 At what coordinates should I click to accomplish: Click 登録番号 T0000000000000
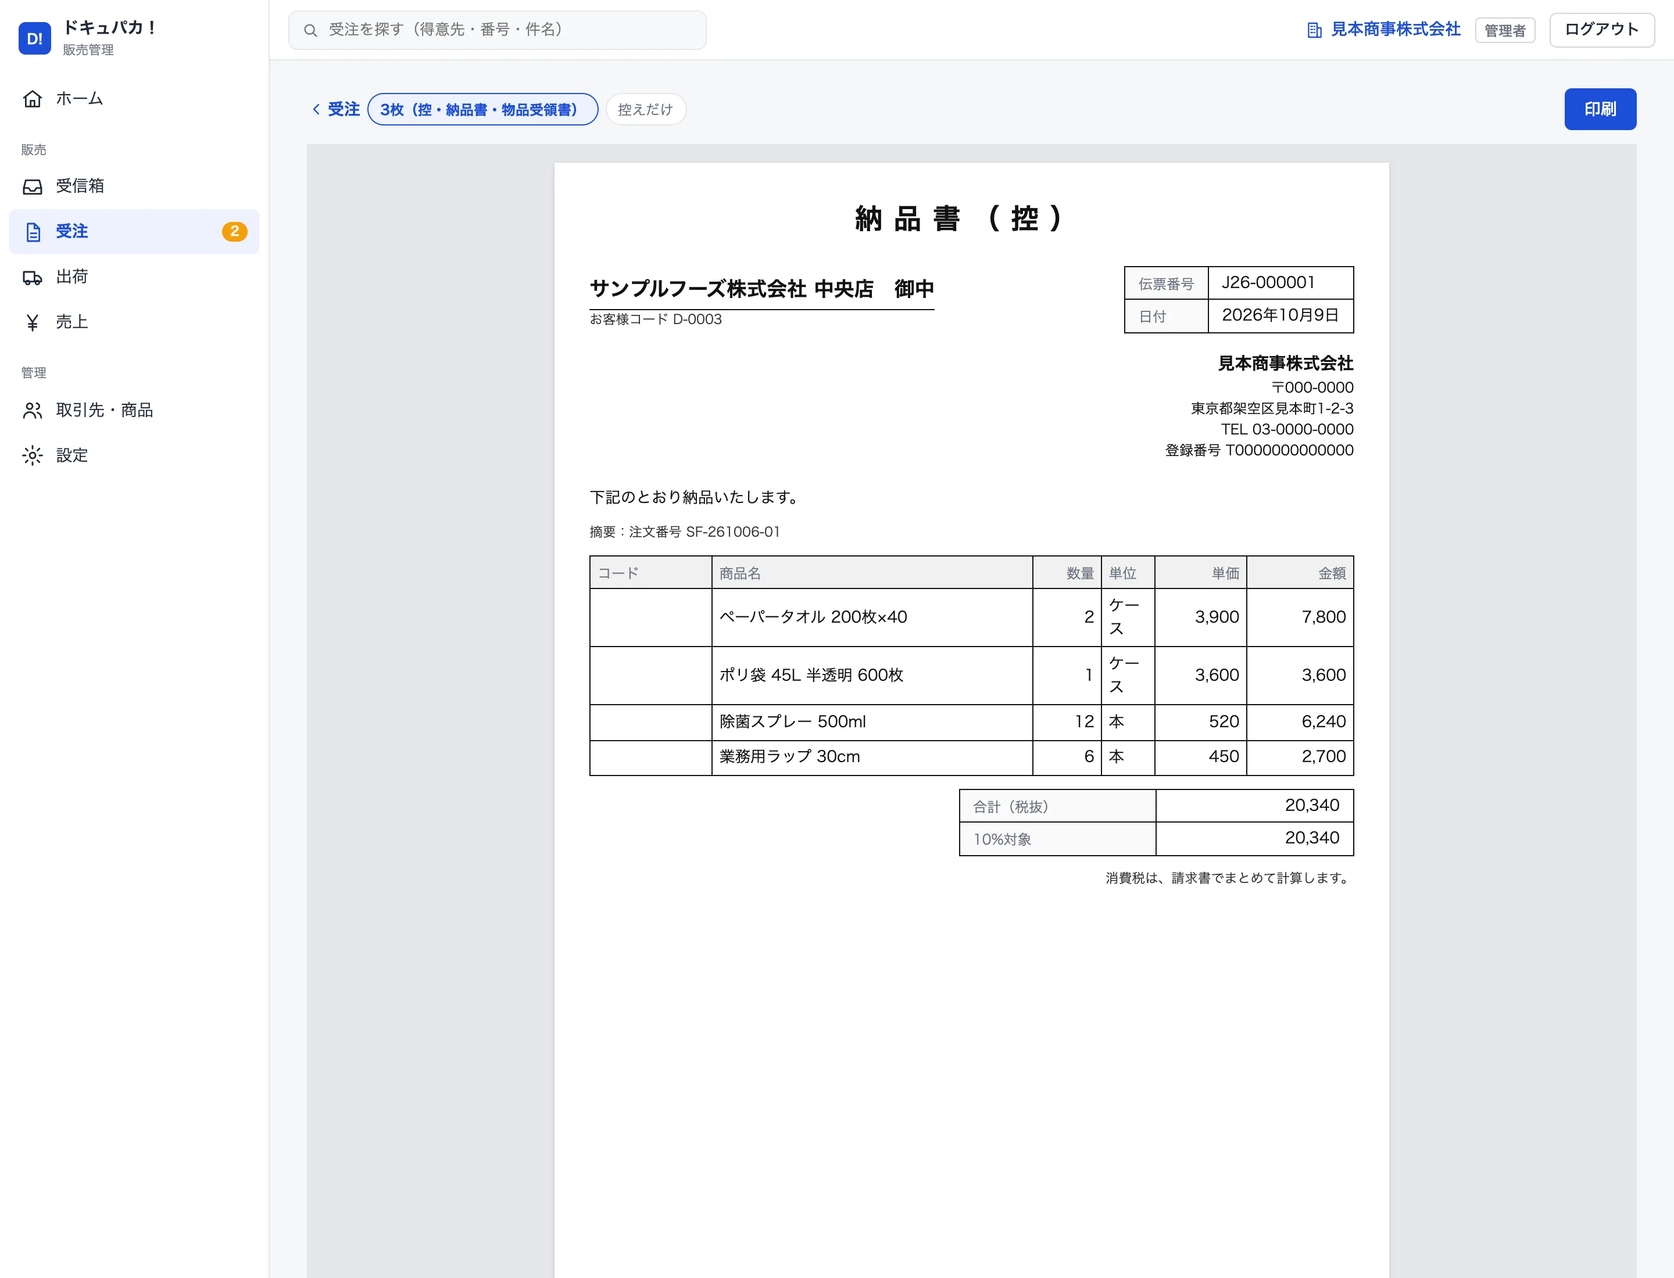coord(1259,451)
